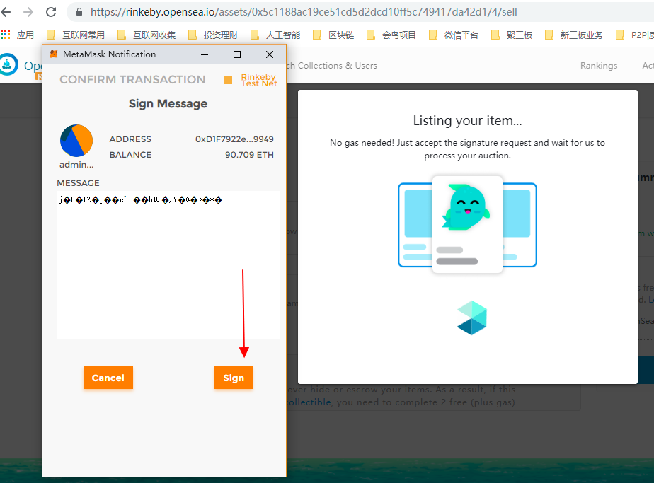Open the 互联网收集 bookmark folder
The height and width of the screenshot is (483, 654).
(147, 35)
